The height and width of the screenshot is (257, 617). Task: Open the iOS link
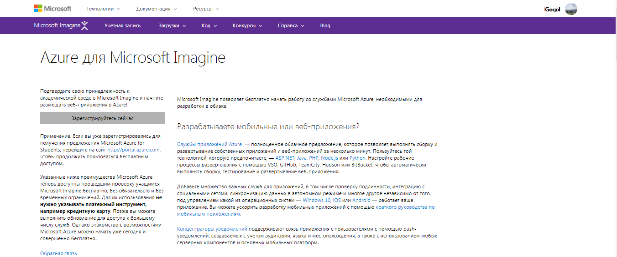[337, 200]
